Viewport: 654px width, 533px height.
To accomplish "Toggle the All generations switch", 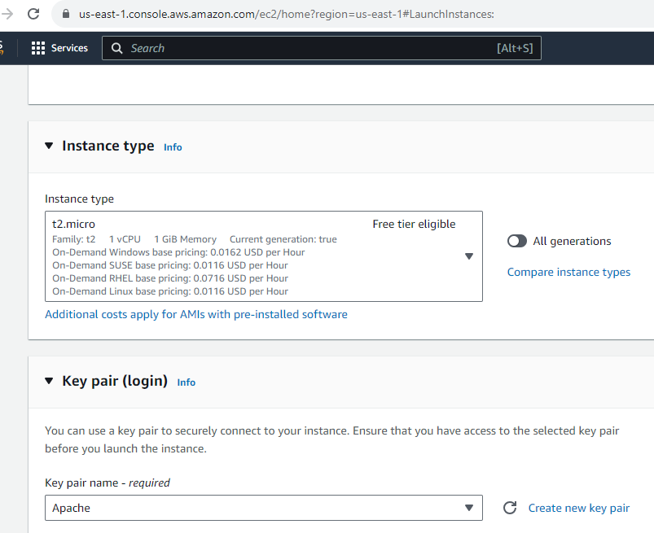I will click(517, 241).
